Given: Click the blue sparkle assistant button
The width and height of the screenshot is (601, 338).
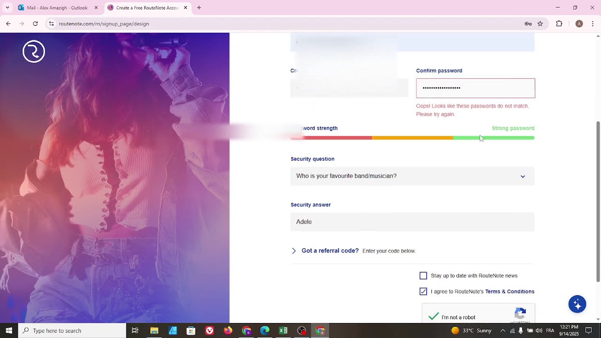Looking at the screenshot, I should [577, 304].
